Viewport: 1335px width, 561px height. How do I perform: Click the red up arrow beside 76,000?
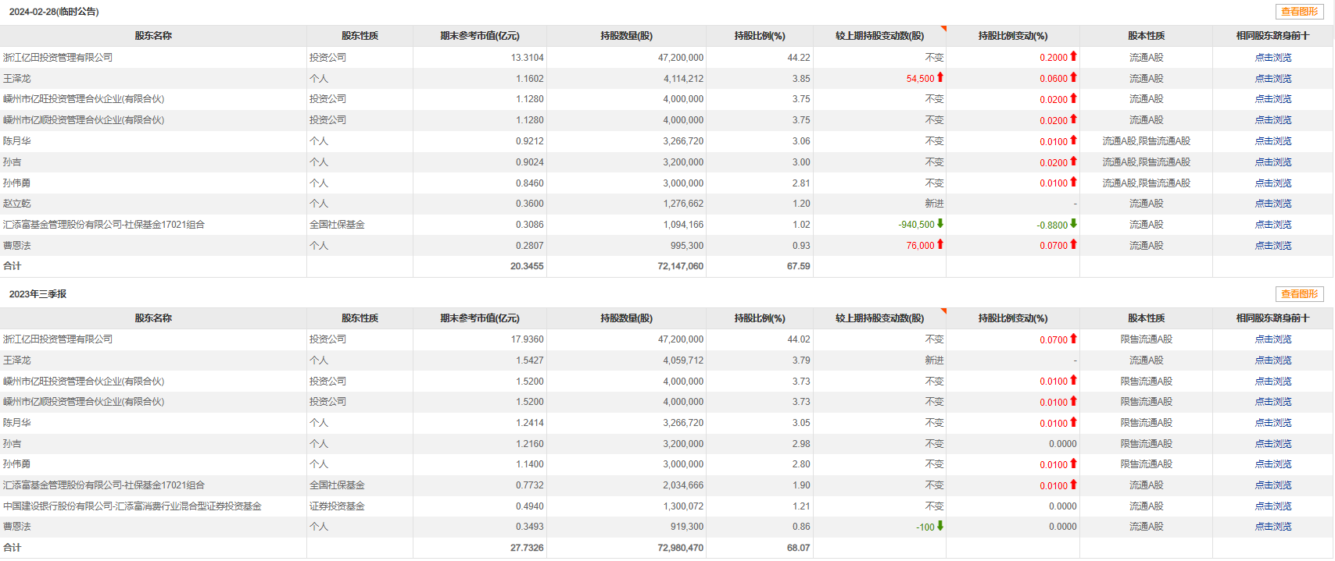point(940,244)
